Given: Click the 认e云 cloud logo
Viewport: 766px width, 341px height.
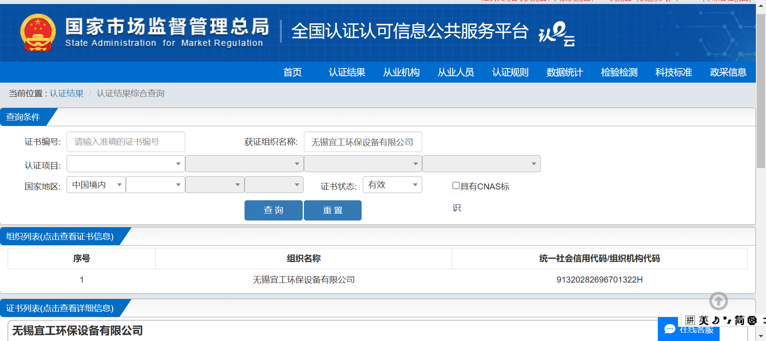Looking at the screenshot, I should pos(557,34).
